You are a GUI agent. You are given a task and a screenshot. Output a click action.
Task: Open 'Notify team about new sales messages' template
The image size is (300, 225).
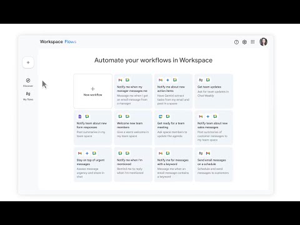pyautogui.click(x=214, y=127)
